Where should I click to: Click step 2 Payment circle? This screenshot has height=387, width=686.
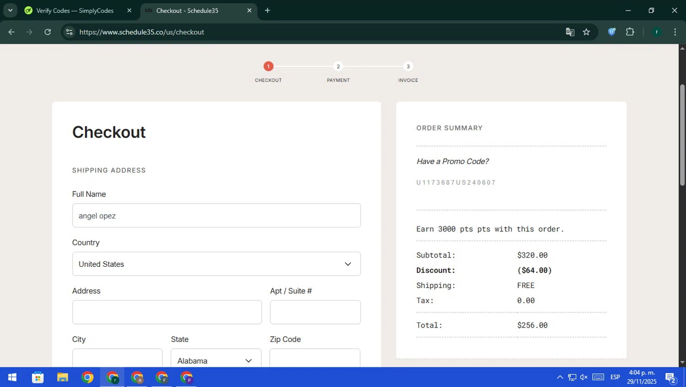(x=338, y=66)
